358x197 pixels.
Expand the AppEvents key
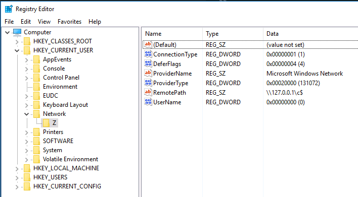[x=26, y=60]
